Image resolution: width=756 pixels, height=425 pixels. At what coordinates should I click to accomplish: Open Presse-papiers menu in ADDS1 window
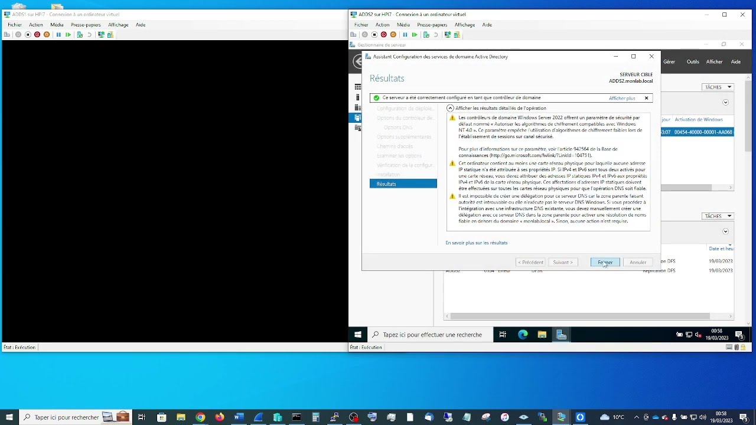click(86, 25)
